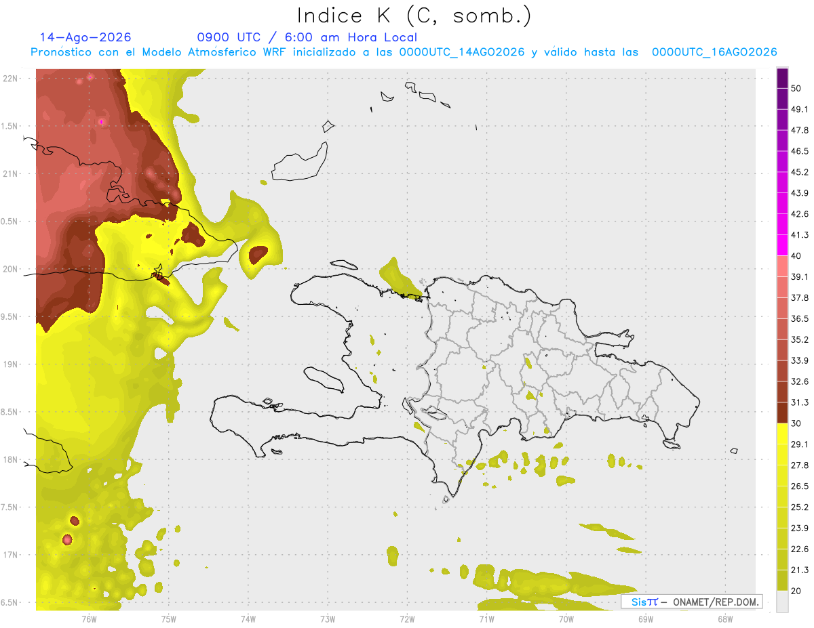Click the colorbar value "40"

pos(796,256)
